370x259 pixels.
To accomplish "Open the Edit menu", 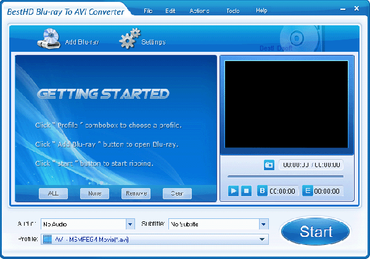I will (170, 11).
